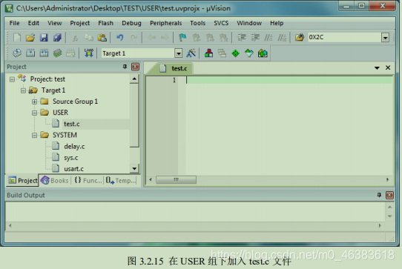Select delay.c in the SYSTEM group
The width and height of the screenshot is (402, 269).
(x=74, y=147)
